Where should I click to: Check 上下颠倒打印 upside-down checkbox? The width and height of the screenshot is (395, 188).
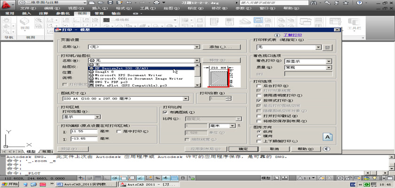[x=259, y=141]
